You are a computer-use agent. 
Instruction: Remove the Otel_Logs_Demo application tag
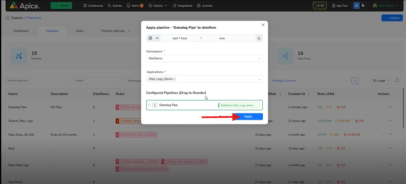click(x=174, y=79)
